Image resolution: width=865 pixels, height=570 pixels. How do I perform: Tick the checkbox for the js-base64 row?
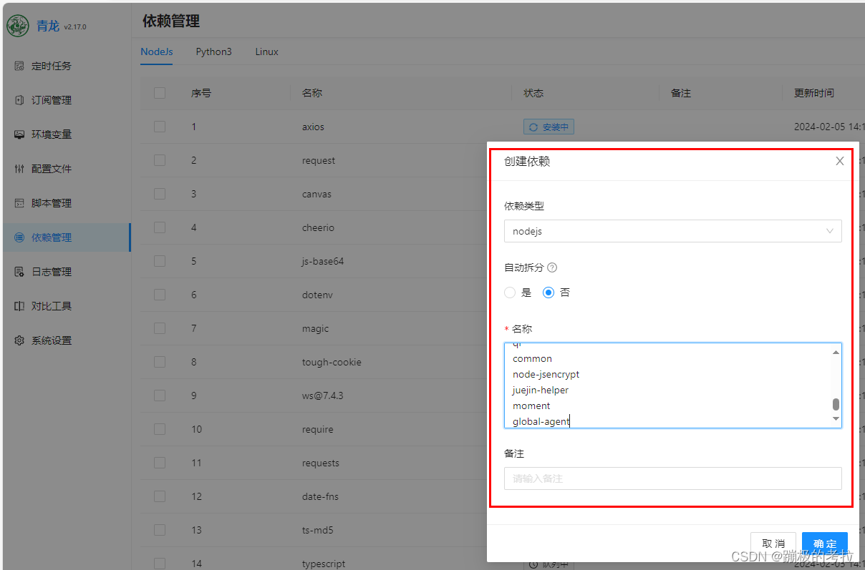coord(160,261)
